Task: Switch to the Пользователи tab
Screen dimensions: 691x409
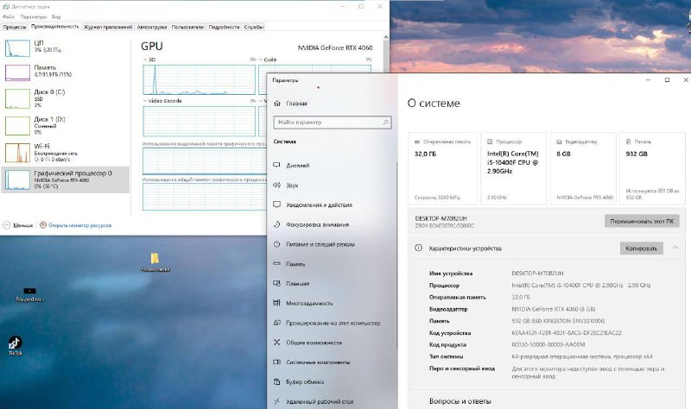Action: (x=187, y=27)
